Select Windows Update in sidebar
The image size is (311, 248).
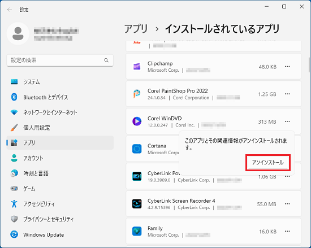[x=60, y=234]
